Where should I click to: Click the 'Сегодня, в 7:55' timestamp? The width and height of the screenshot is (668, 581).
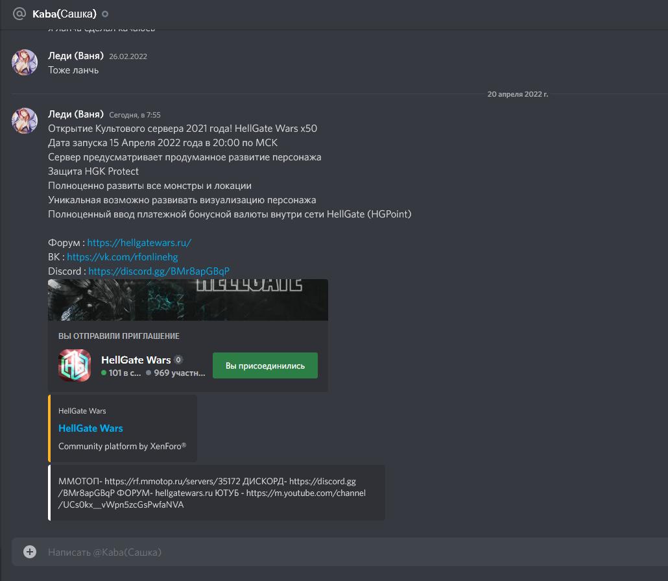point(135,115)
